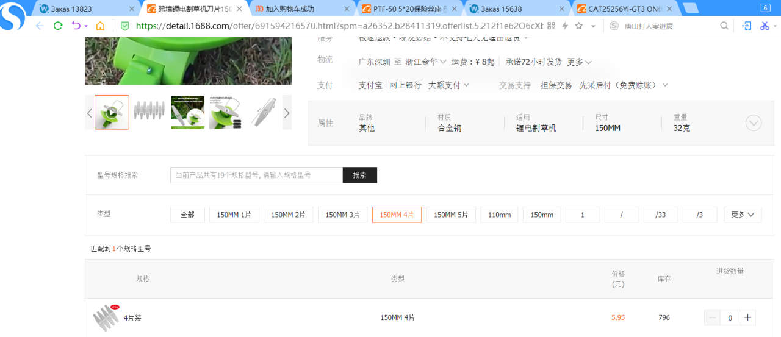Select the /33 type option
This screenshot has height=337, width=781.
(661, 215)
